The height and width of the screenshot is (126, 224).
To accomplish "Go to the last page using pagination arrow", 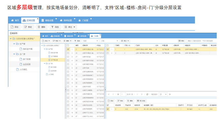I will pos(142,94).
